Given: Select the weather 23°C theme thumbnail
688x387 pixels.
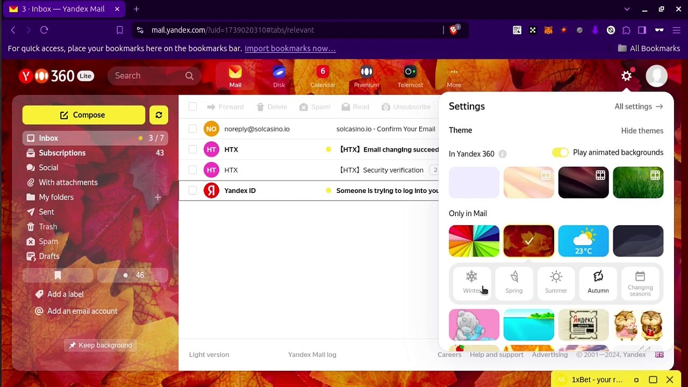Looking at the screenshot, I should pos(583,241).
